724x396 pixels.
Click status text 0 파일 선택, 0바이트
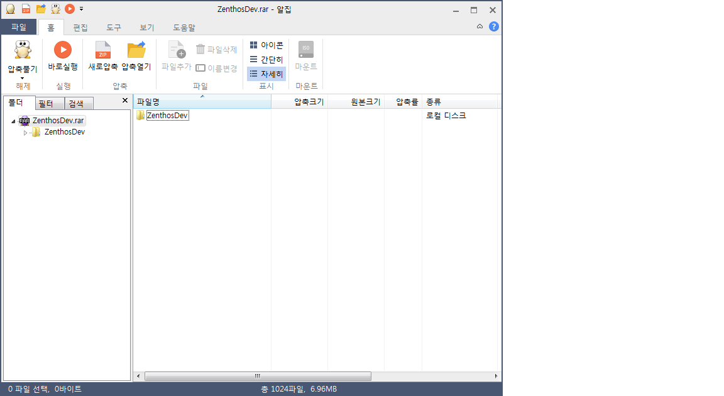click(45, 389)
